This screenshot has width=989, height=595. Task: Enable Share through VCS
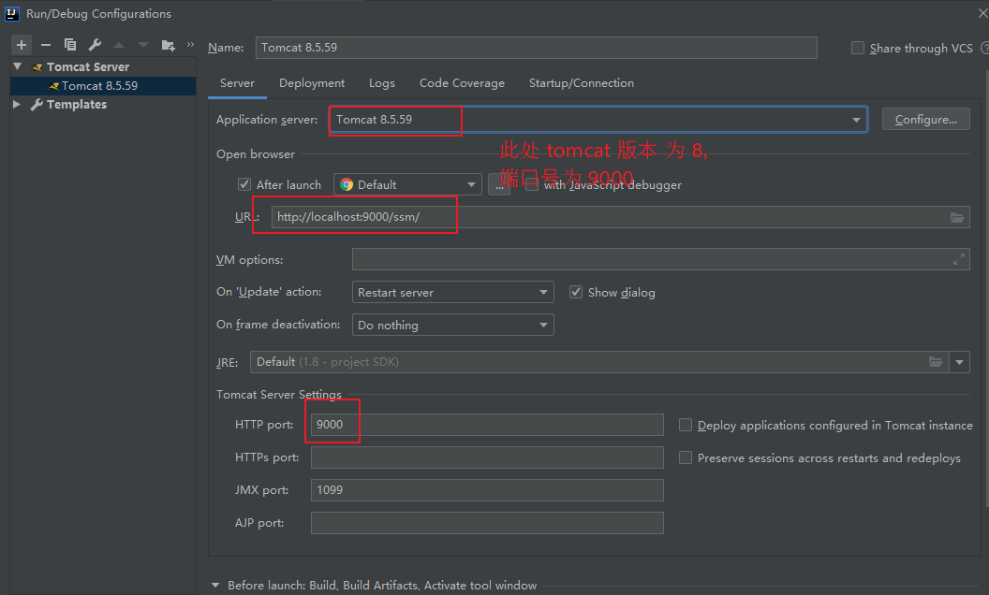click(x=858, y=48)
